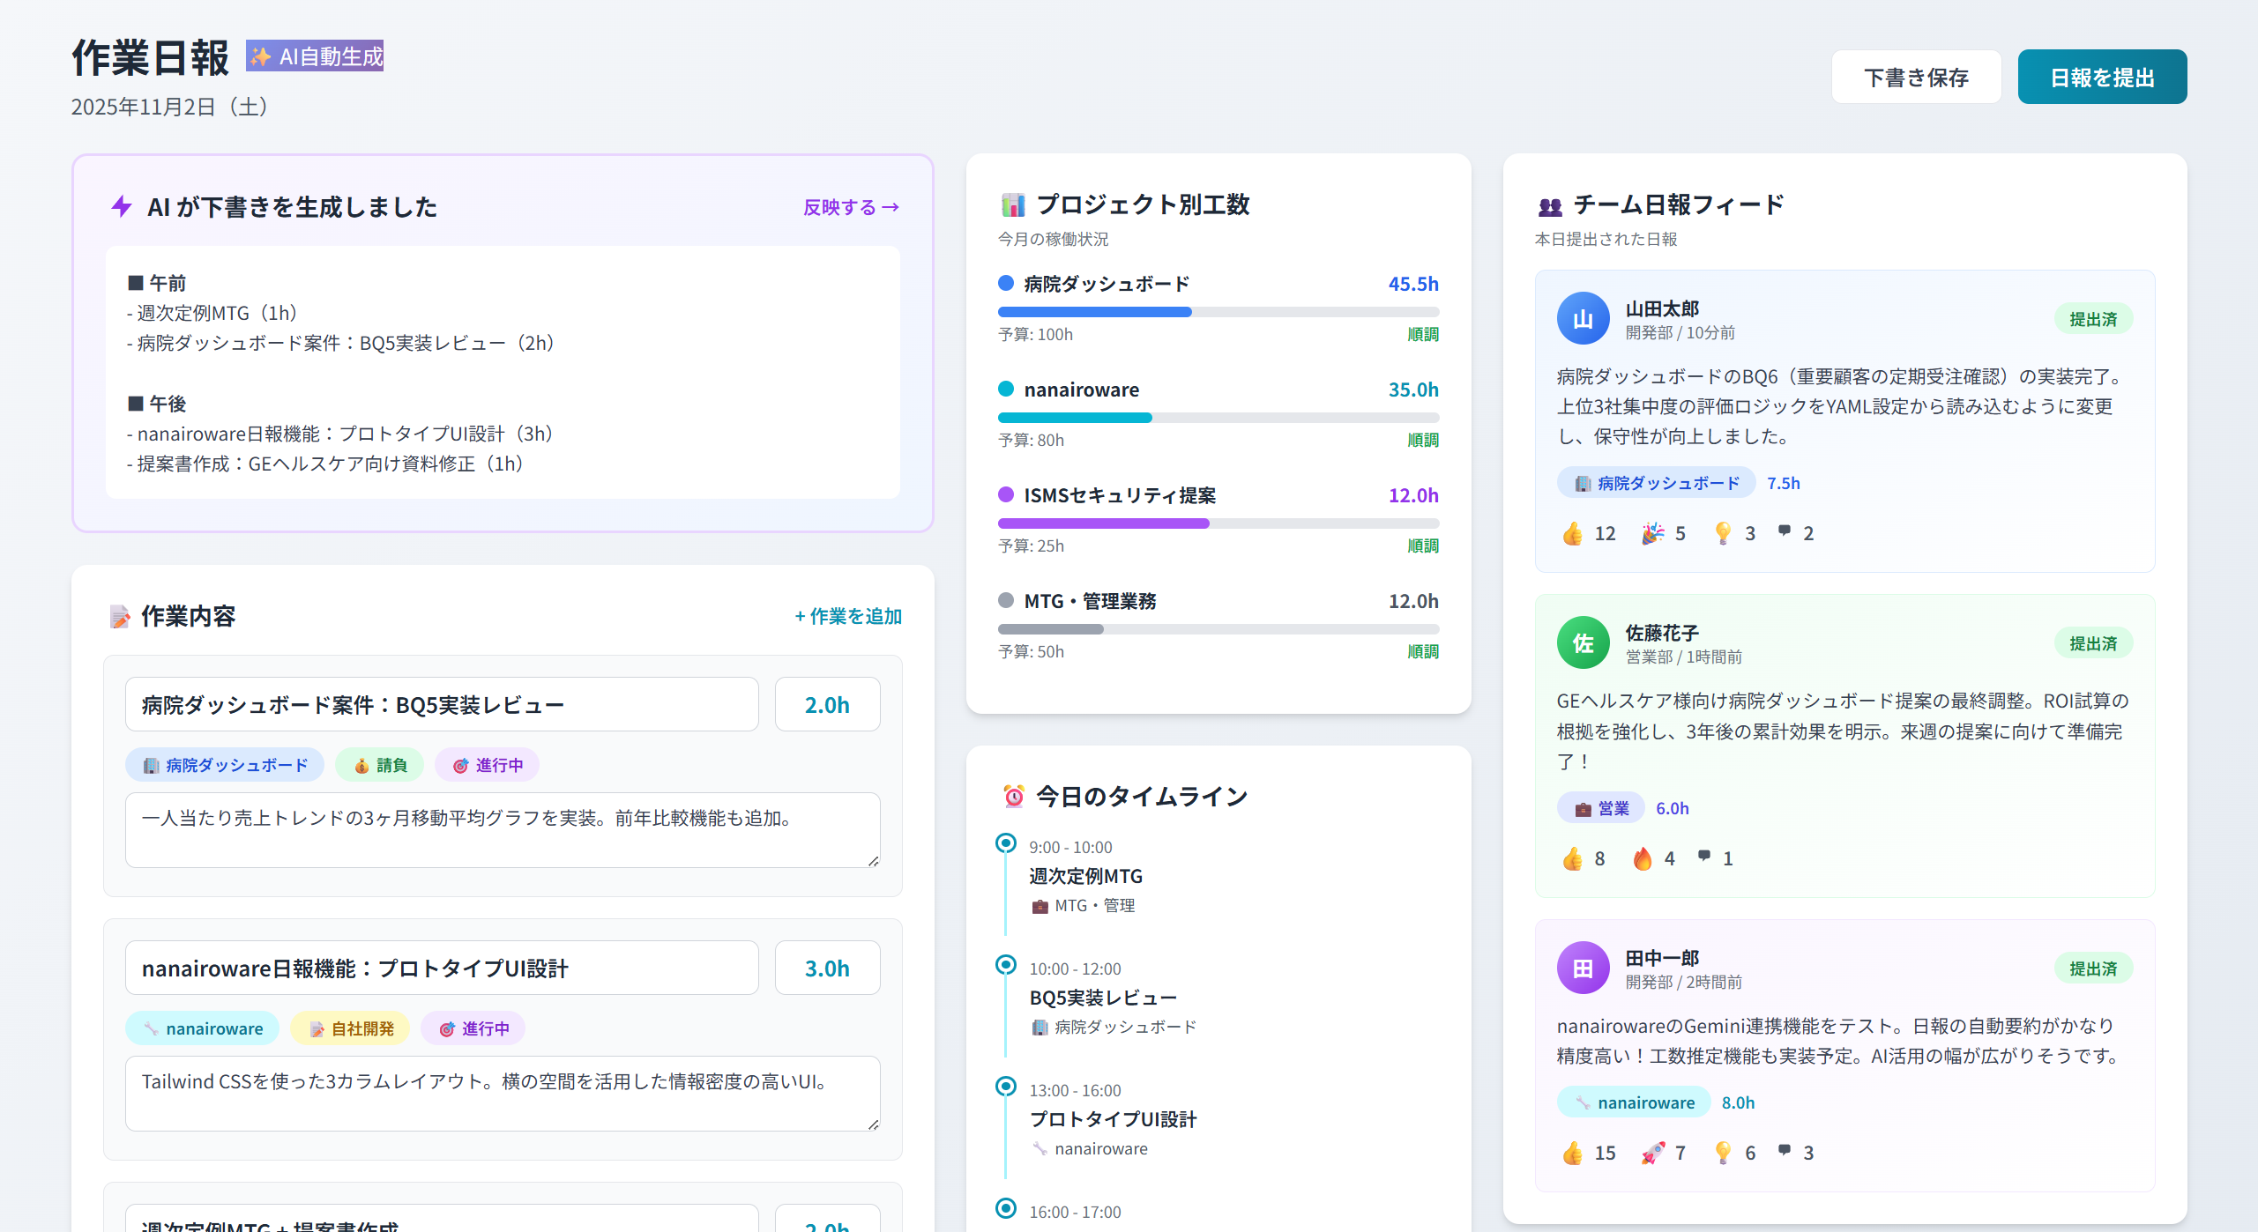
Task: Open the 病院ダッシュボード project tag selector
Action: click(224, 765)
